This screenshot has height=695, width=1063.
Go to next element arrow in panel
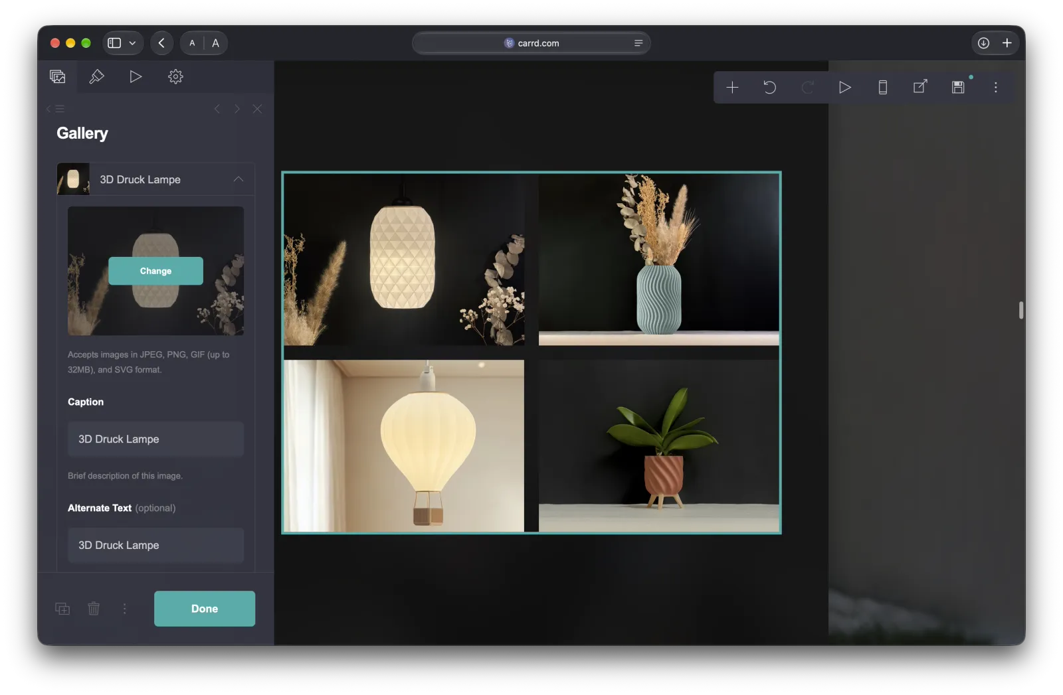point(237,109)
